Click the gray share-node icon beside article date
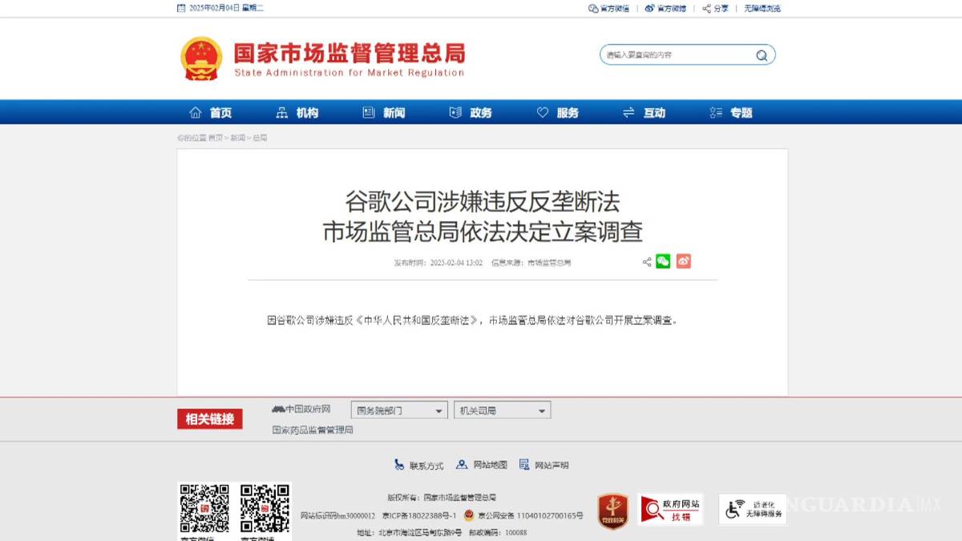Image resolution: width=962 pixels, height=541 pixels. pos(646,261)
